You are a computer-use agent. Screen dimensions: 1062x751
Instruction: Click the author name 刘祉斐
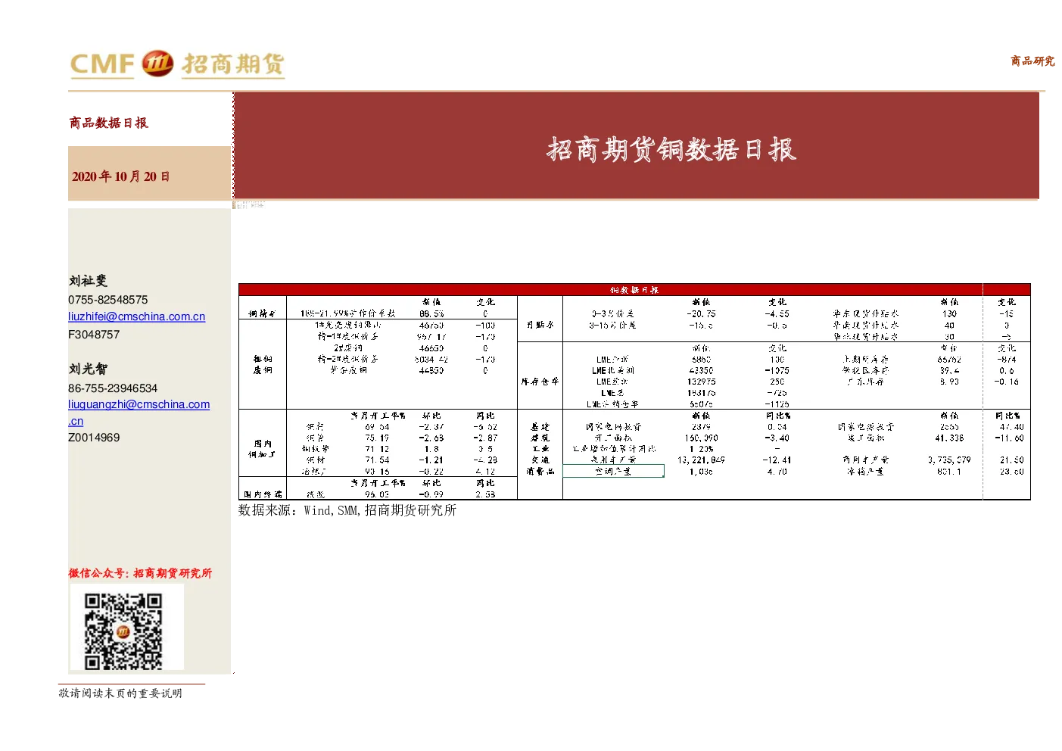coord(88,281)
